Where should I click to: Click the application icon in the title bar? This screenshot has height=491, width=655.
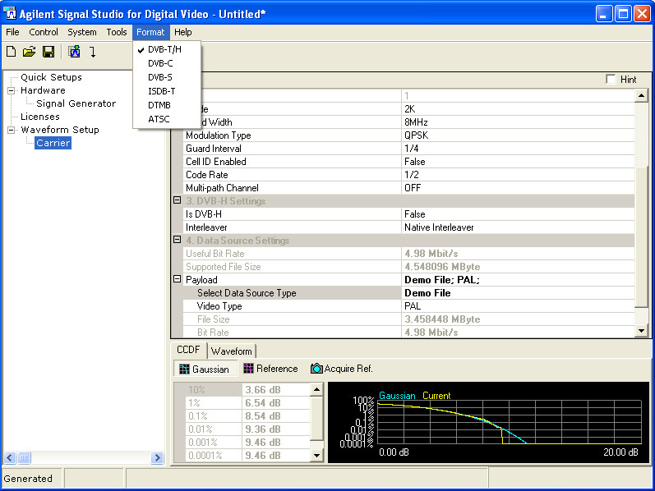click(10, 13)
